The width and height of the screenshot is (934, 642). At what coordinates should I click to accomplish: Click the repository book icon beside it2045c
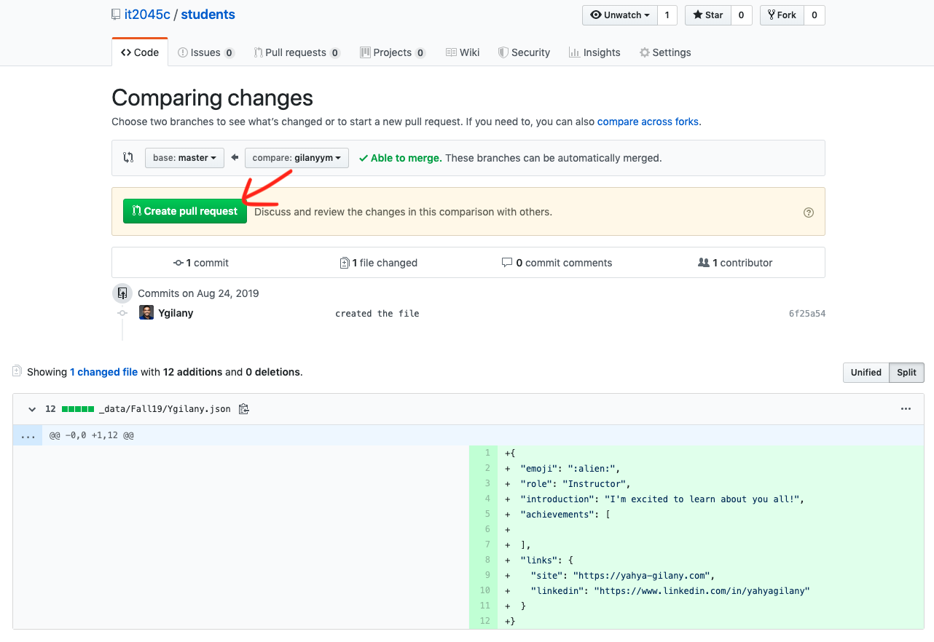click(x=116, y=15)
